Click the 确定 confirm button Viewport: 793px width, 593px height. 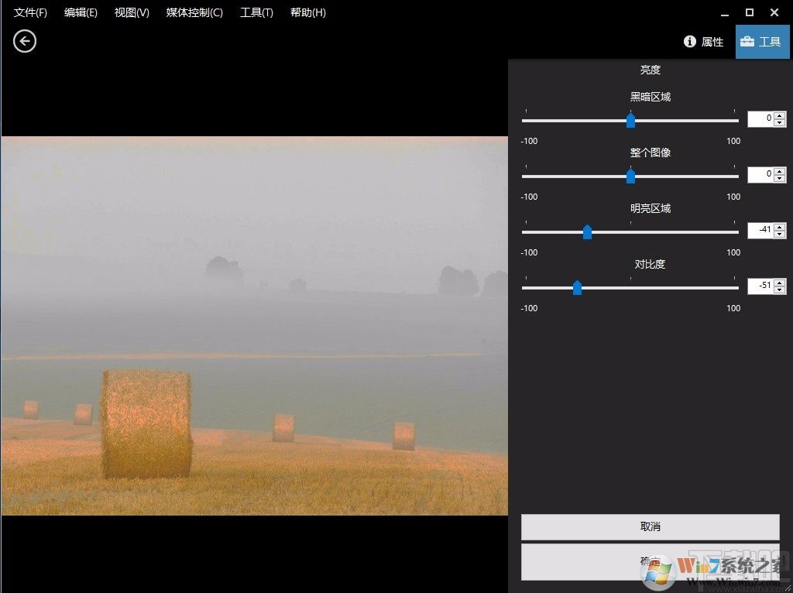(650, 562)
